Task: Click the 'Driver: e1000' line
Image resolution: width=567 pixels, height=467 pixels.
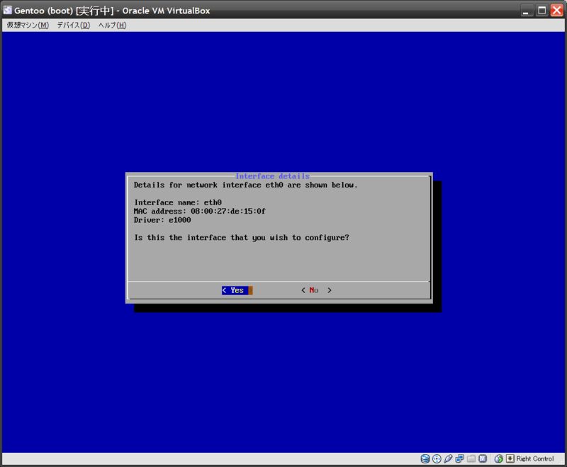Action: tap(162, 220)
